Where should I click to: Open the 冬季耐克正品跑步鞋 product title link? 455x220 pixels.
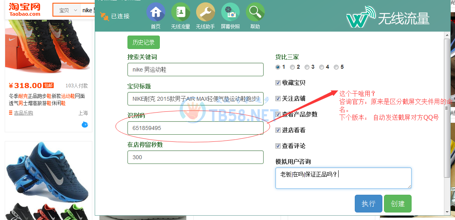47,100
